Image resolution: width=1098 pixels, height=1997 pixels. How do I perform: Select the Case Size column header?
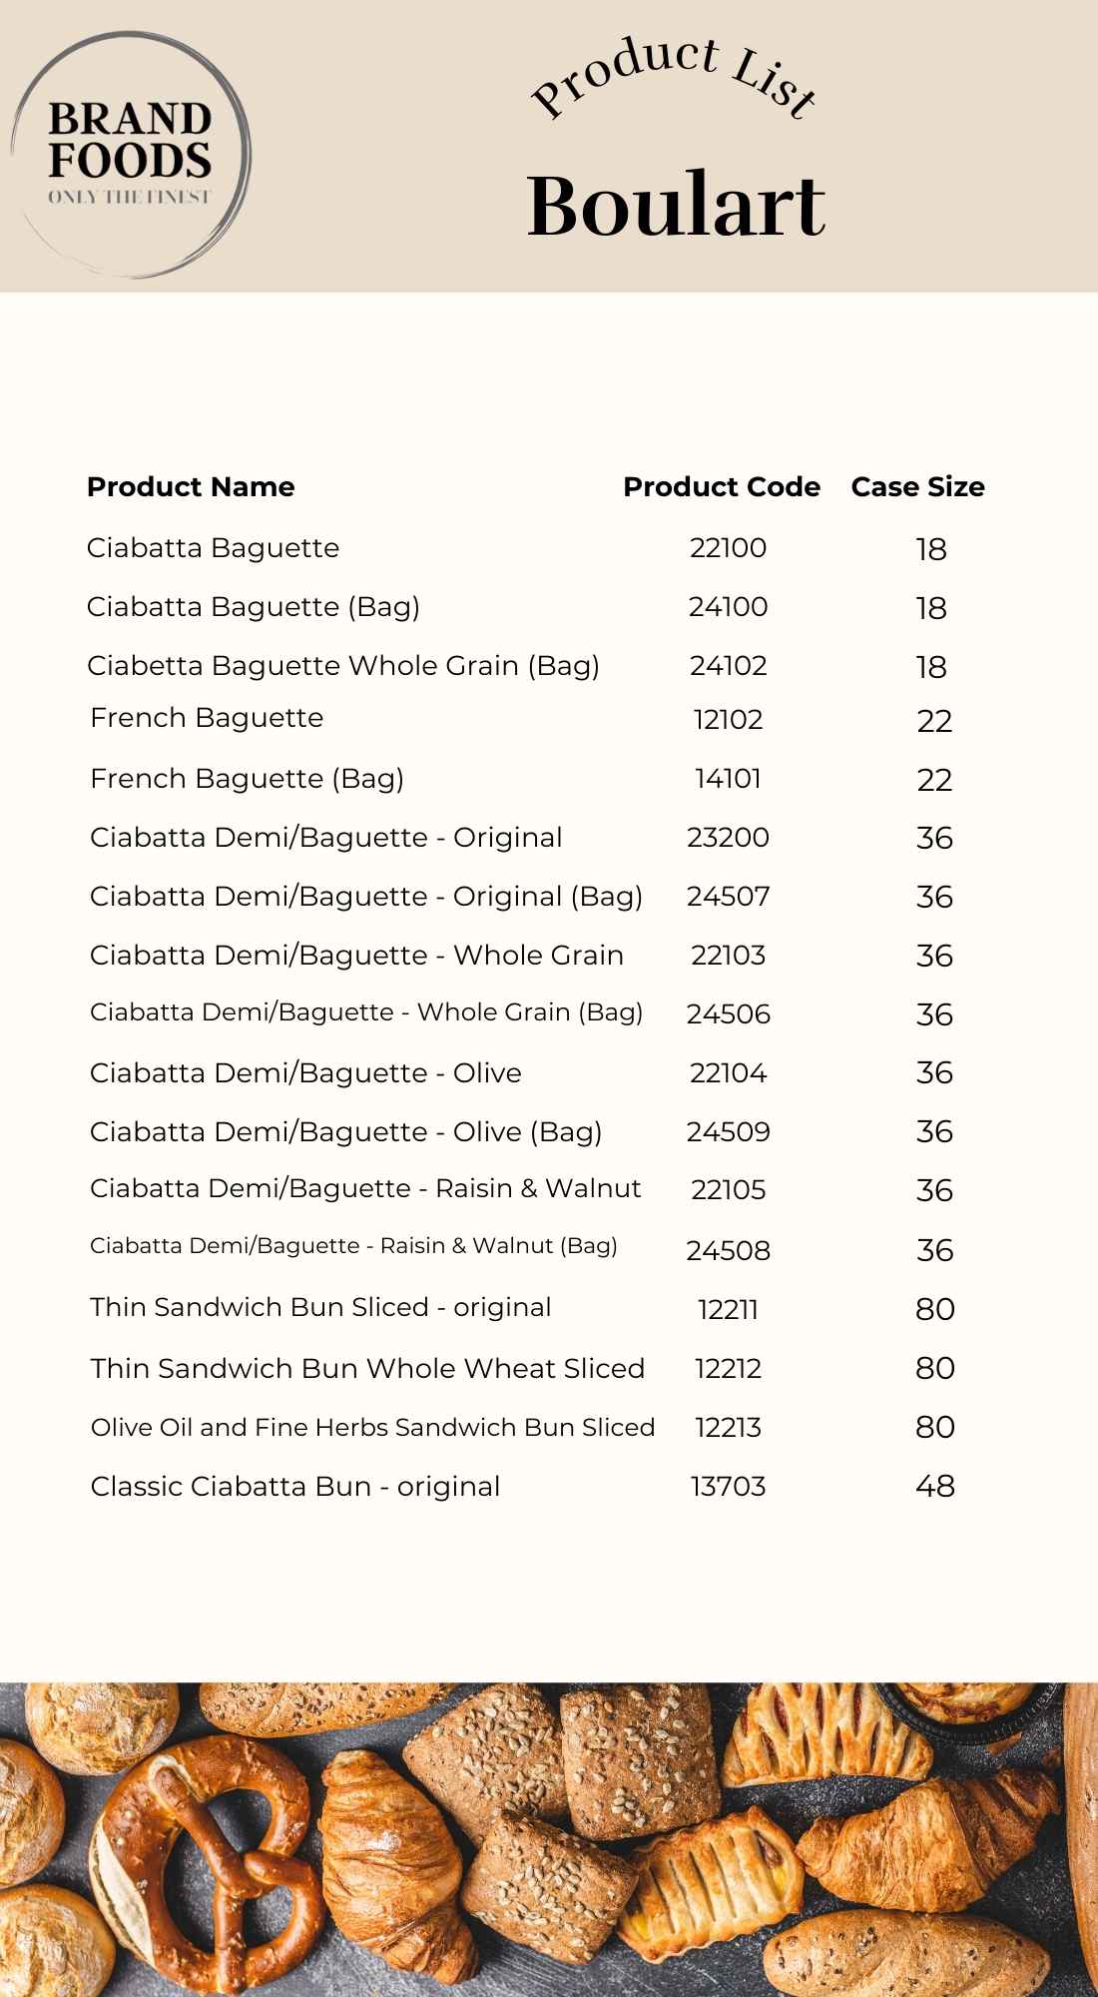(917, 487)
